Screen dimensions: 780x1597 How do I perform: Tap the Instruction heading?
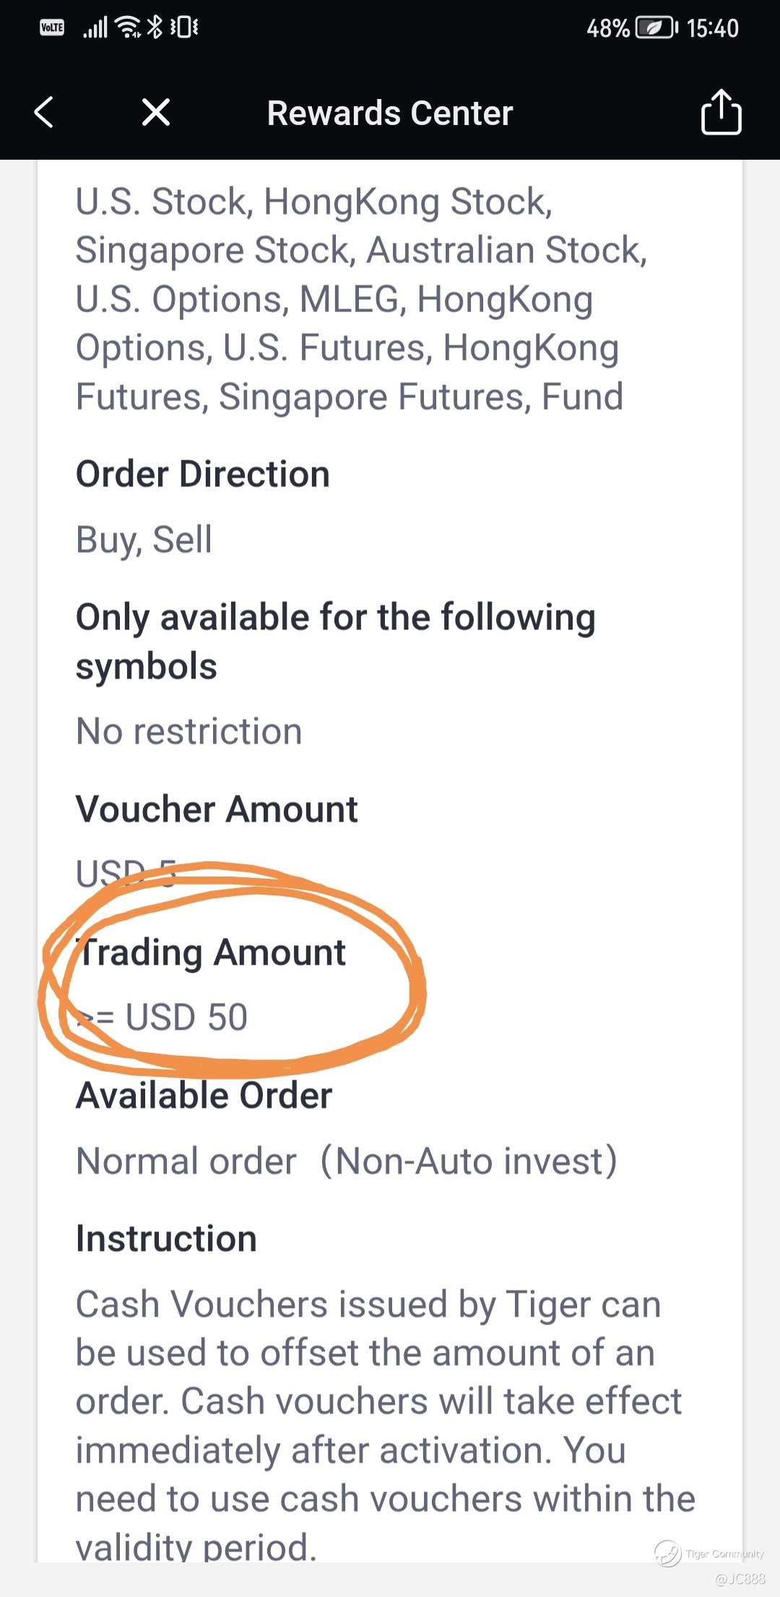tap(167, 1239)
